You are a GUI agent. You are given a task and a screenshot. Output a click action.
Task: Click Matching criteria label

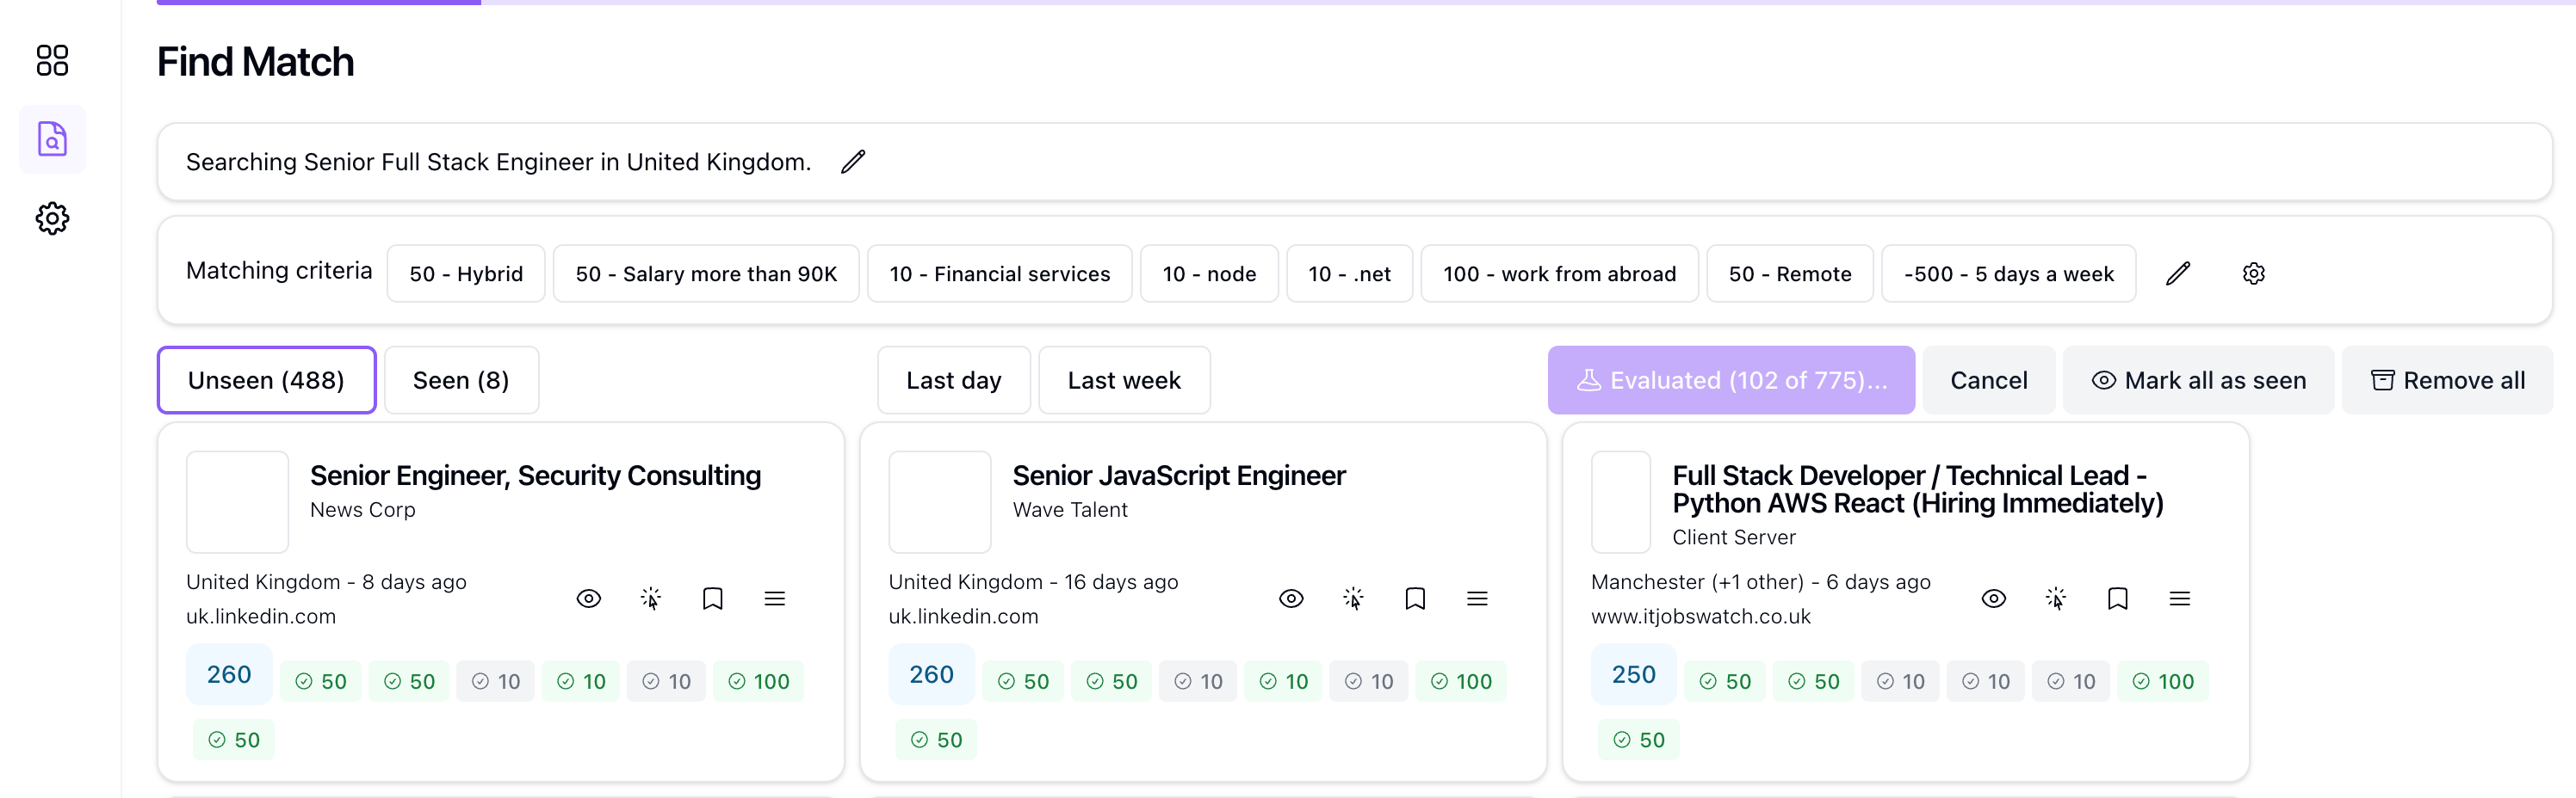point(279,271)
